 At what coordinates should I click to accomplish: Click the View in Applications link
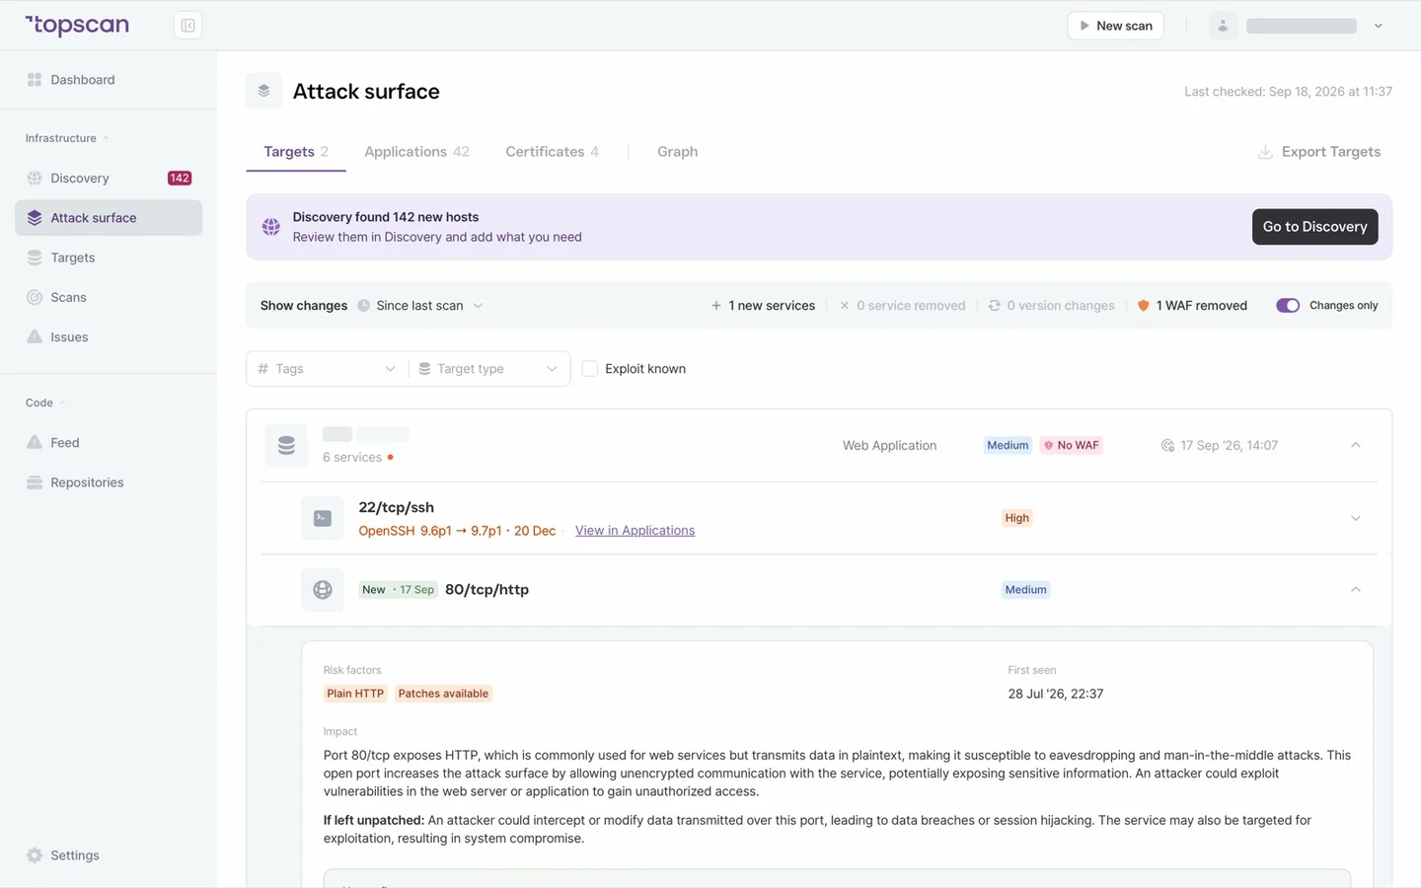[x=635, y=531]
